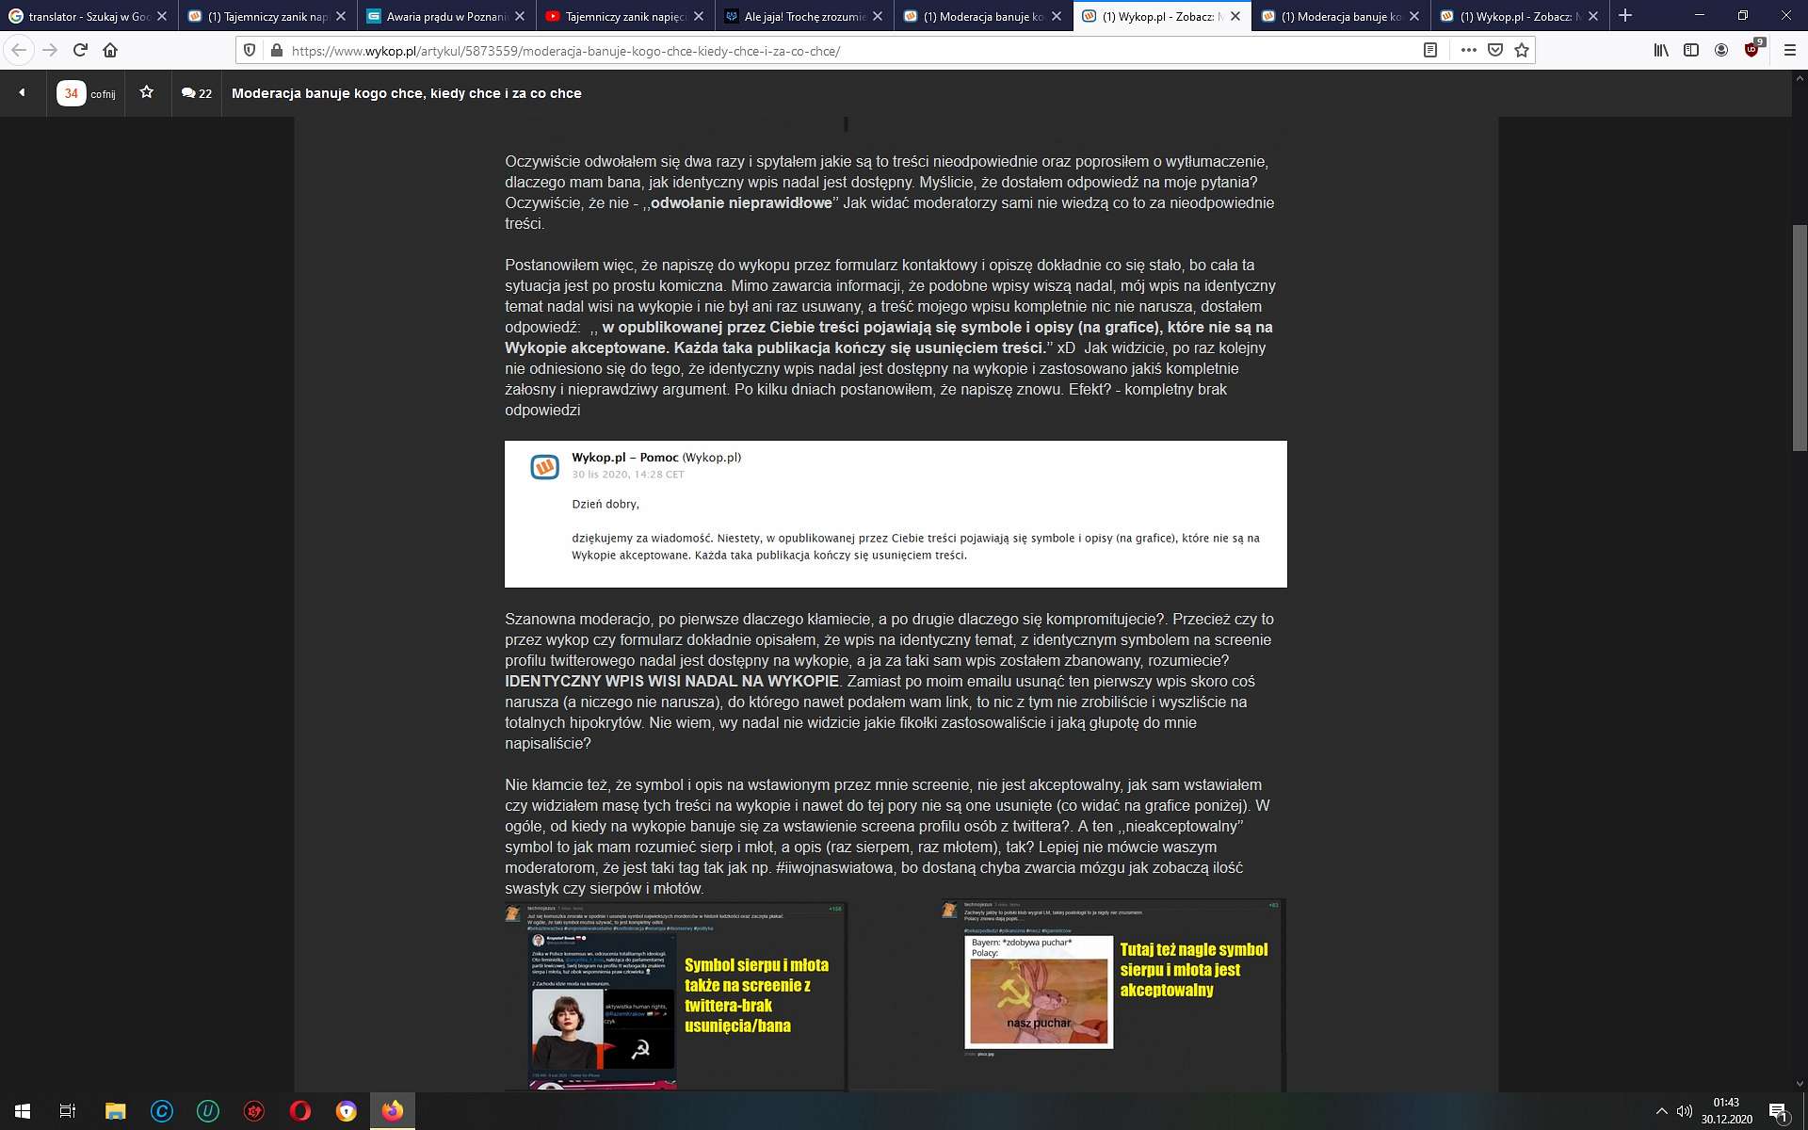1808x1130 pixels.
Task: Show hidden system tray icons chevron
Action: (1661, 1111)
